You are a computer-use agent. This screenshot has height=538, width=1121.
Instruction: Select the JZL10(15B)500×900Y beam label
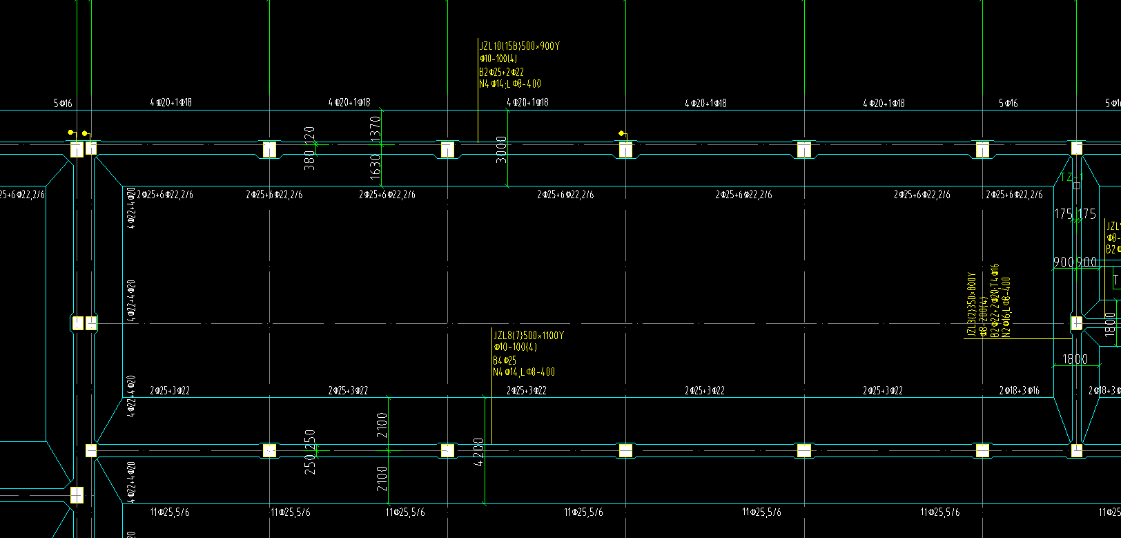click(x=519, y=46)
